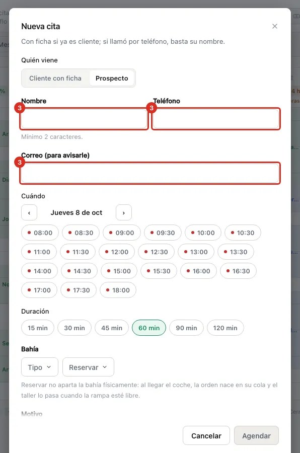
Task: Set duration to 120 min
Action: tap(225, 328)
